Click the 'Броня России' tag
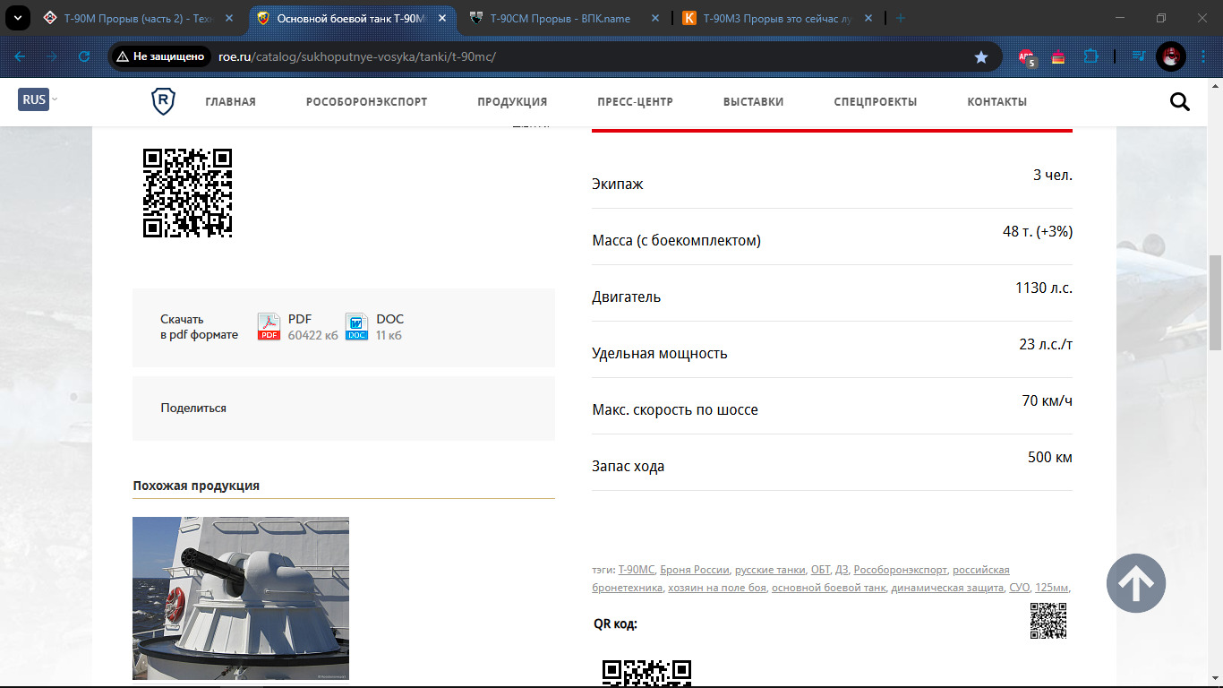This screenshot has height=688, width=1223. 694,570
